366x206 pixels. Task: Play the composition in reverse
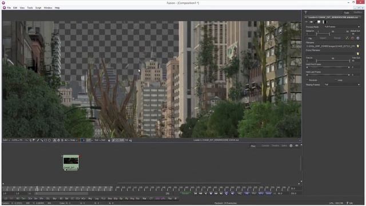(x=206, y=193)
